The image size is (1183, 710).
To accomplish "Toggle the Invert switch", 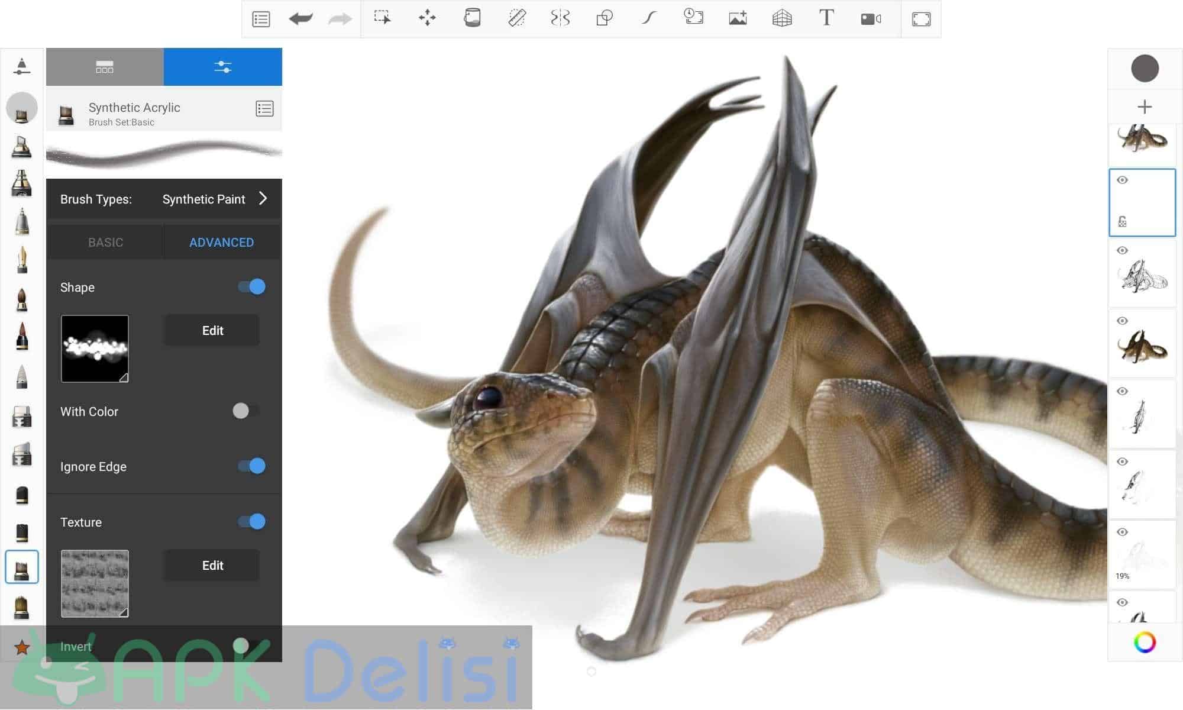I will point(245,646).
